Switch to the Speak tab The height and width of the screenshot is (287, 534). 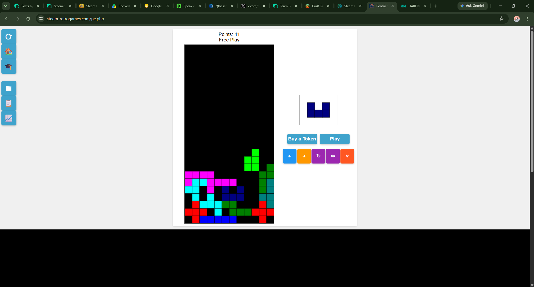[x=188, y=6]
